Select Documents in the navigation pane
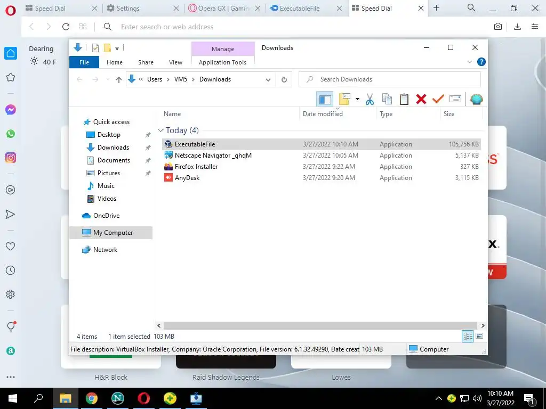 pyautogui.click(x=114, y=160)
